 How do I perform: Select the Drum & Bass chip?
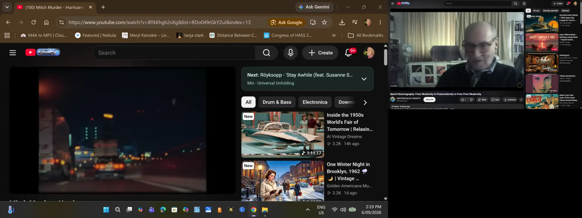277,102
